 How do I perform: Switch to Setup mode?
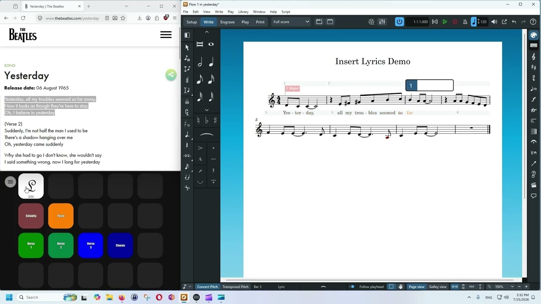(x=191, y=22)
